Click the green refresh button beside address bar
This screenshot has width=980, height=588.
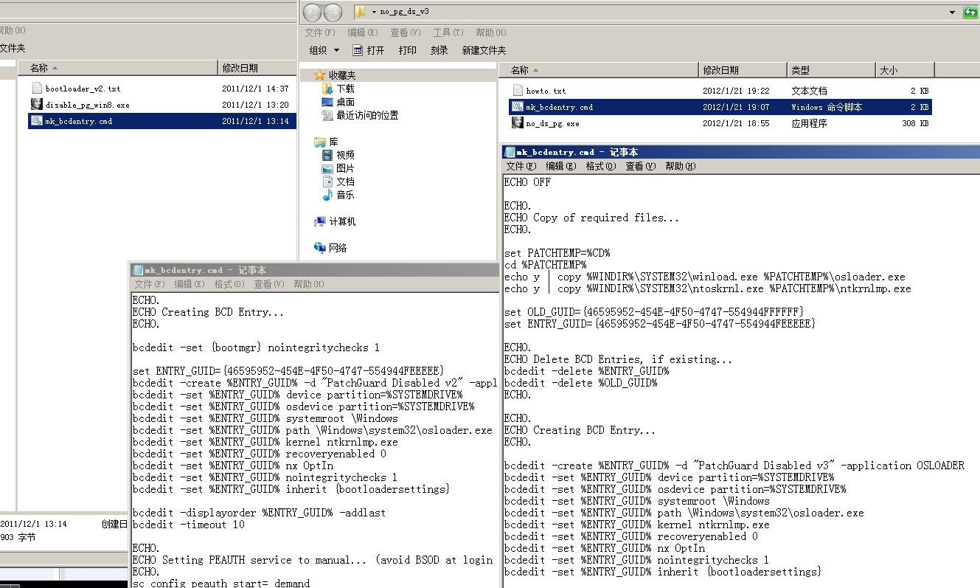tap(971, 12)
